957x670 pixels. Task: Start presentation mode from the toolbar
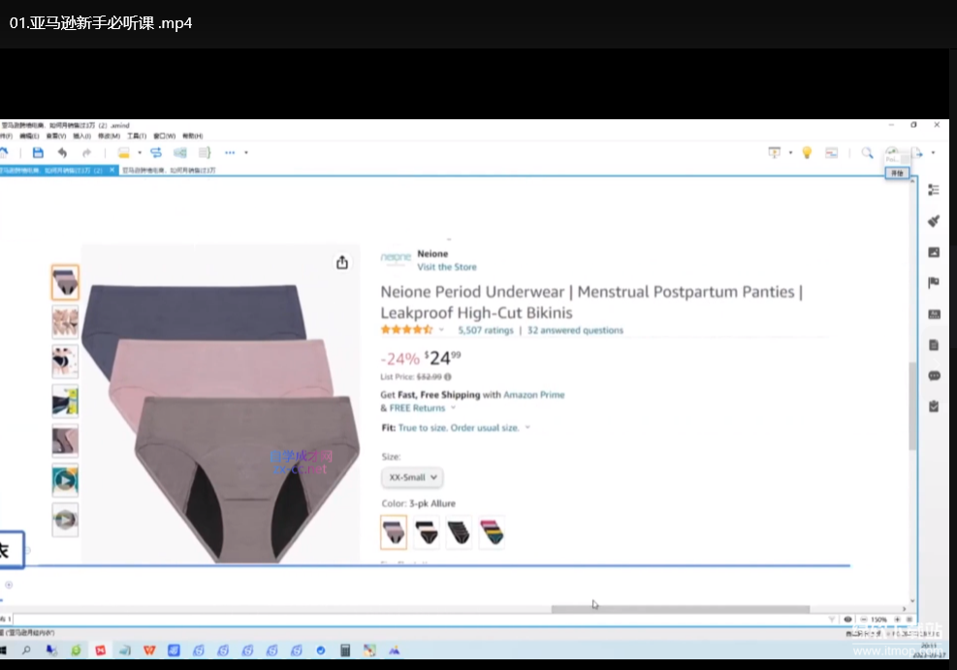coord(774,152)
